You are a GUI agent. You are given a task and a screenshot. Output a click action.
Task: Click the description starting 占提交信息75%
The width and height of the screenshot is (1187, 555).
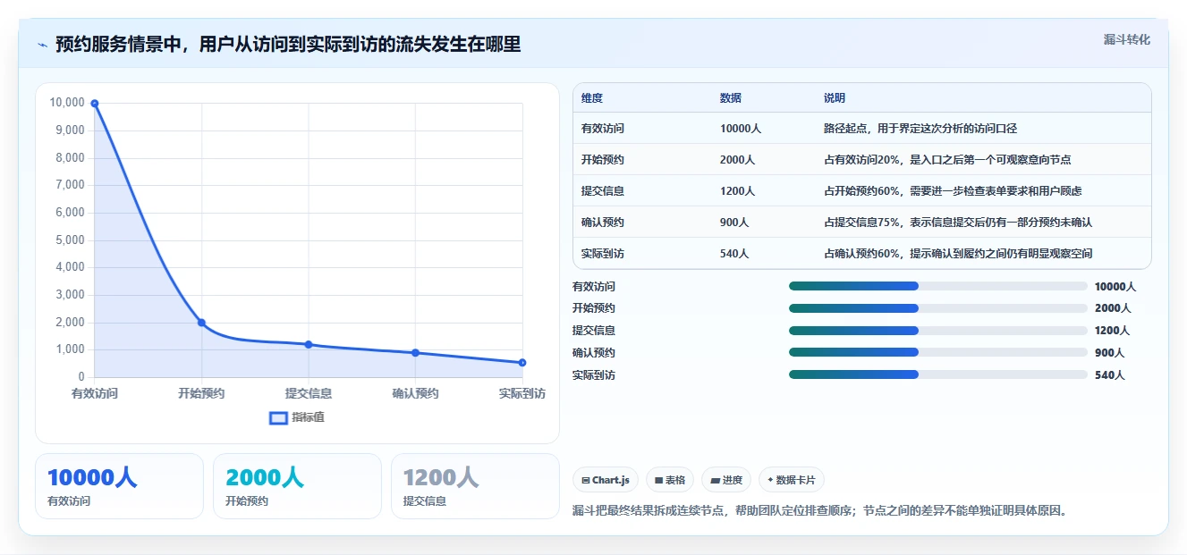coord(958,223)
